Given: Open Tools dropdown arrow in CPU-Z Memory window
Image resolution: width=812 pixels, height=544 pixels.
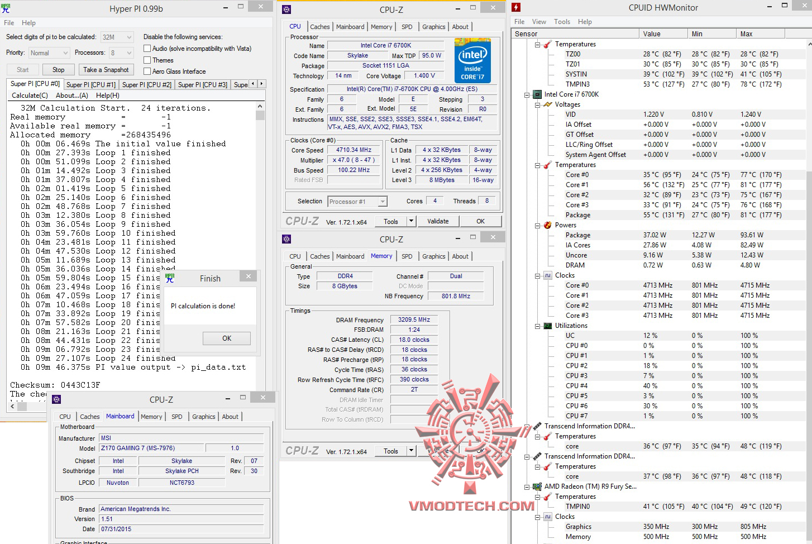Looking at the screenshot, I should pos(412,451).
